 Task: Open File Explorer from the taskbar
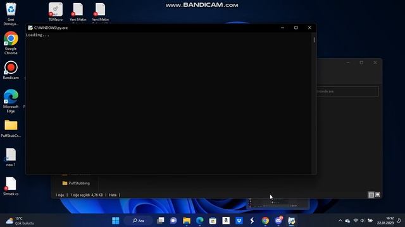click(187, 221)
